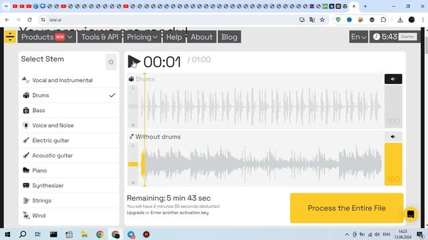This screenshot has height=240, width=428.
Task: Switch the ENG input language
Action: (387, 234)
